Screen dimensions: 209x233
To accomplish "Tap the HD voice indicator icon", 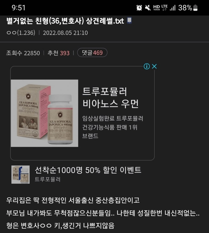I will point(156,8).
